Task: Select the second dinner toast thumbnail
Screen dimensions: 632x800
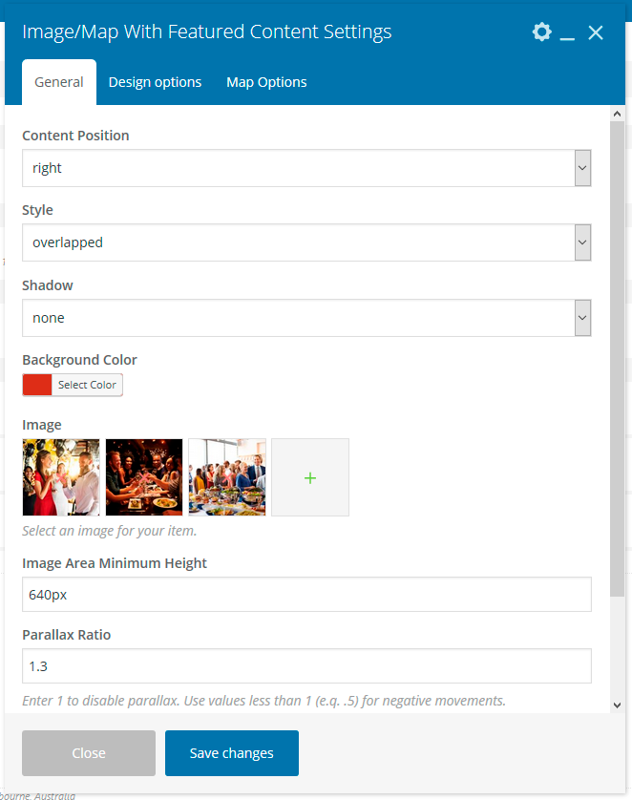Action: pyautogui.click(x=144, y=477)
